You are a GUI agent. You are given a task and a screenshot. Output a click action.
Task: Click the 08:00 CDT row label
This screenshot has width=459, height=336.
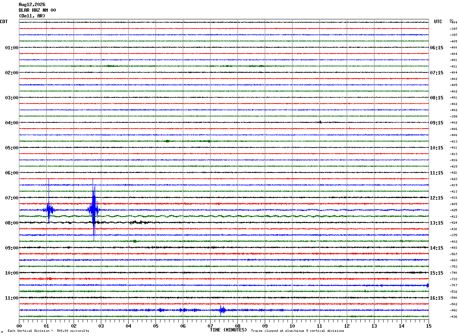coord(12,223)
